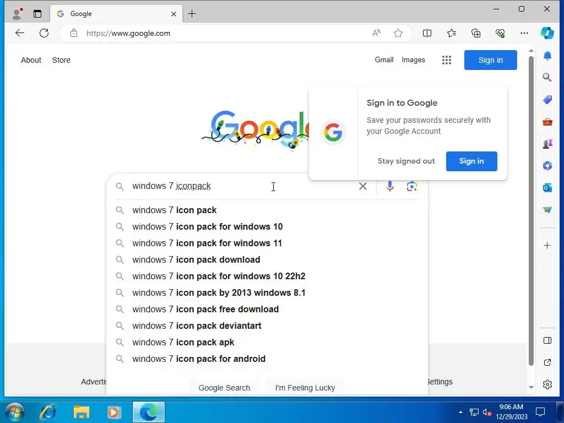Toggle split screen view

point(427,33)
